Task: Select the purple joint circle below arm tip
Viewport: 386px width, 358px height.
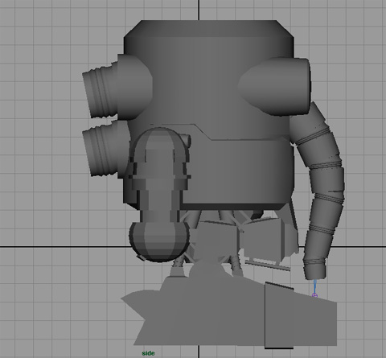Action: [x=315, y=295]
